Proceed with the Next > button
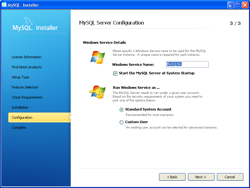The height and width of the screenshot is (188, 250). (x=201, y=177)
